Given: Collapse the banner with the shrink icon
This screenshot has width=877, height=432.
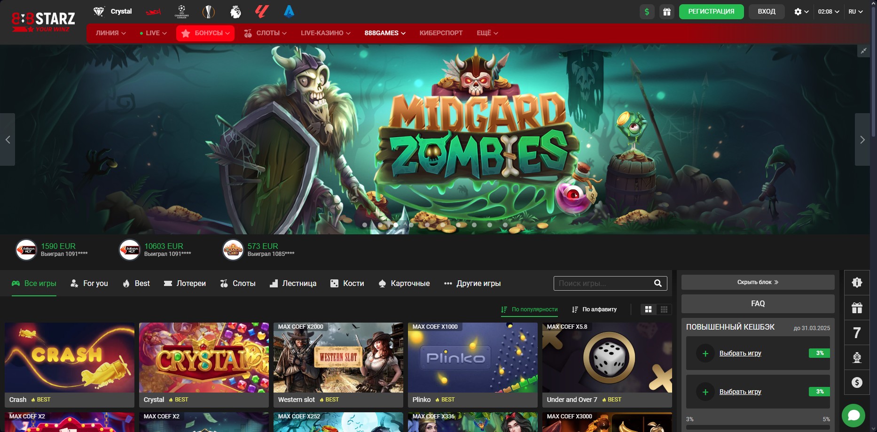Looking at the screenshot, I should (x=863, y=51).
